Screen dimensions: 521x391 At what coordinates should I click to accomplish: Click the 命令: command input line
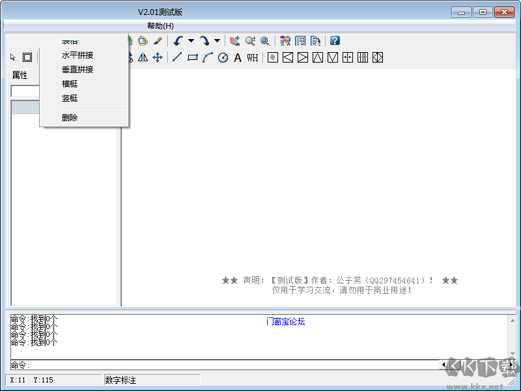click(226, 365)
